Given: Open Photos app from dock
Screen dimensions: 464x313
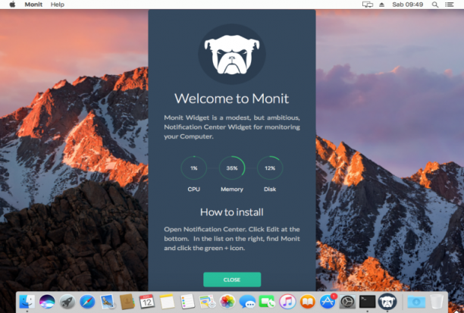Looking at the screenshot, I should tap(227, 302).
